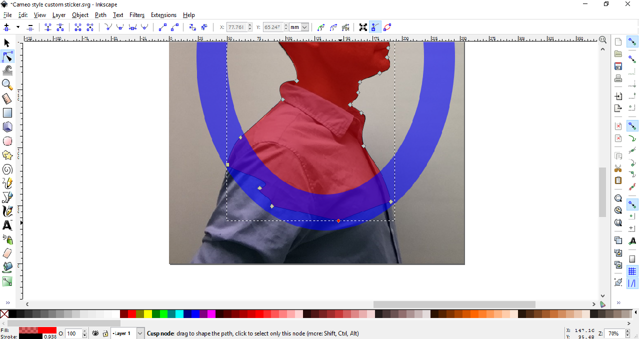639x339 pixels.
Task: Pick the red swatch from the palette
Action: [x=132, y=313]
